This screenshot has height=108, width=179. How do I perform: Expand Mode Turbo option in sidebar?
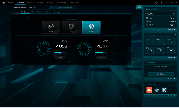pos(173,18)
